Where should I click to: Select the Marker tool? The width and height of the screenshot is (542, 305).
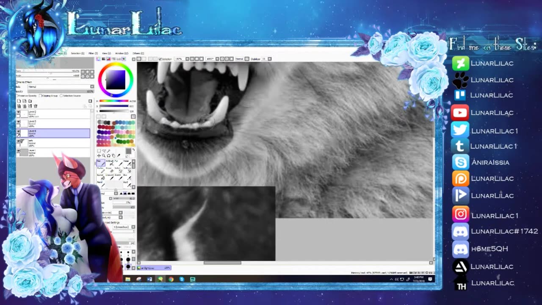(x=101, y=170)
